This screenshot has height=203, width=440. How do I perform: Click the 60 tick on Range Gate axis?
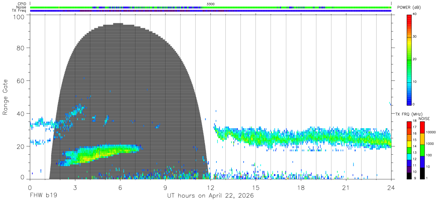pyautogui.click(x=20, y=81)
